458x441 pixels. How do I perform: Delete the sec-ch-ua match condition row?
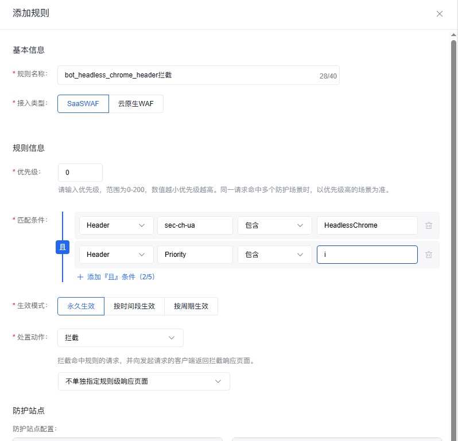pyautogui.click(x=429, y=225)
